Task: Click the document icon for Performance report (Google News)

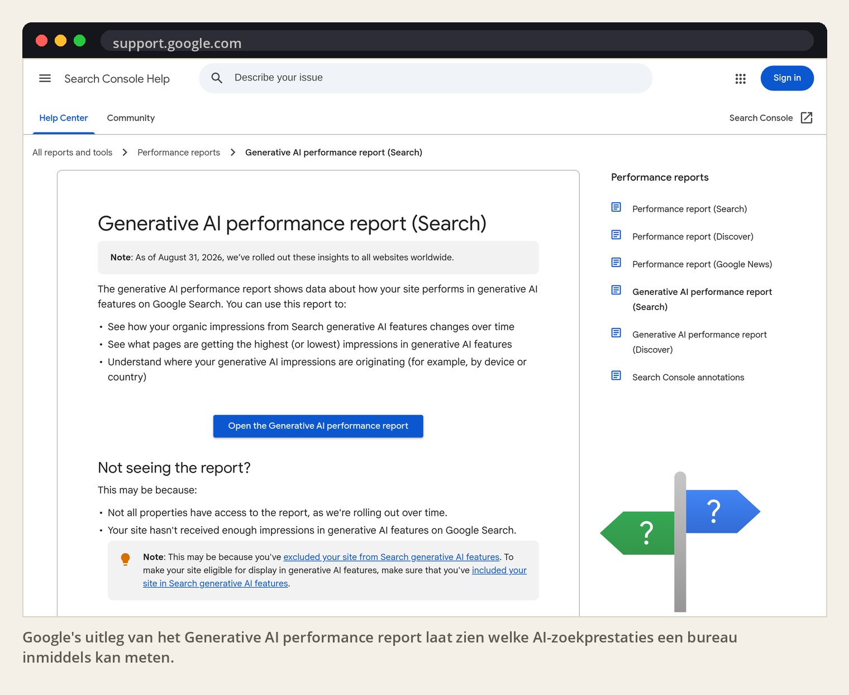Action: point(616,262)
